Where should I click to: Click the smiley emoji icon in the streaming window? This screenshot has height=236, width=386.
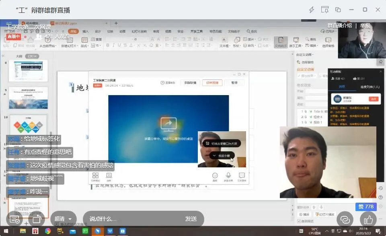pyautogui.click(x=215, y=175)
